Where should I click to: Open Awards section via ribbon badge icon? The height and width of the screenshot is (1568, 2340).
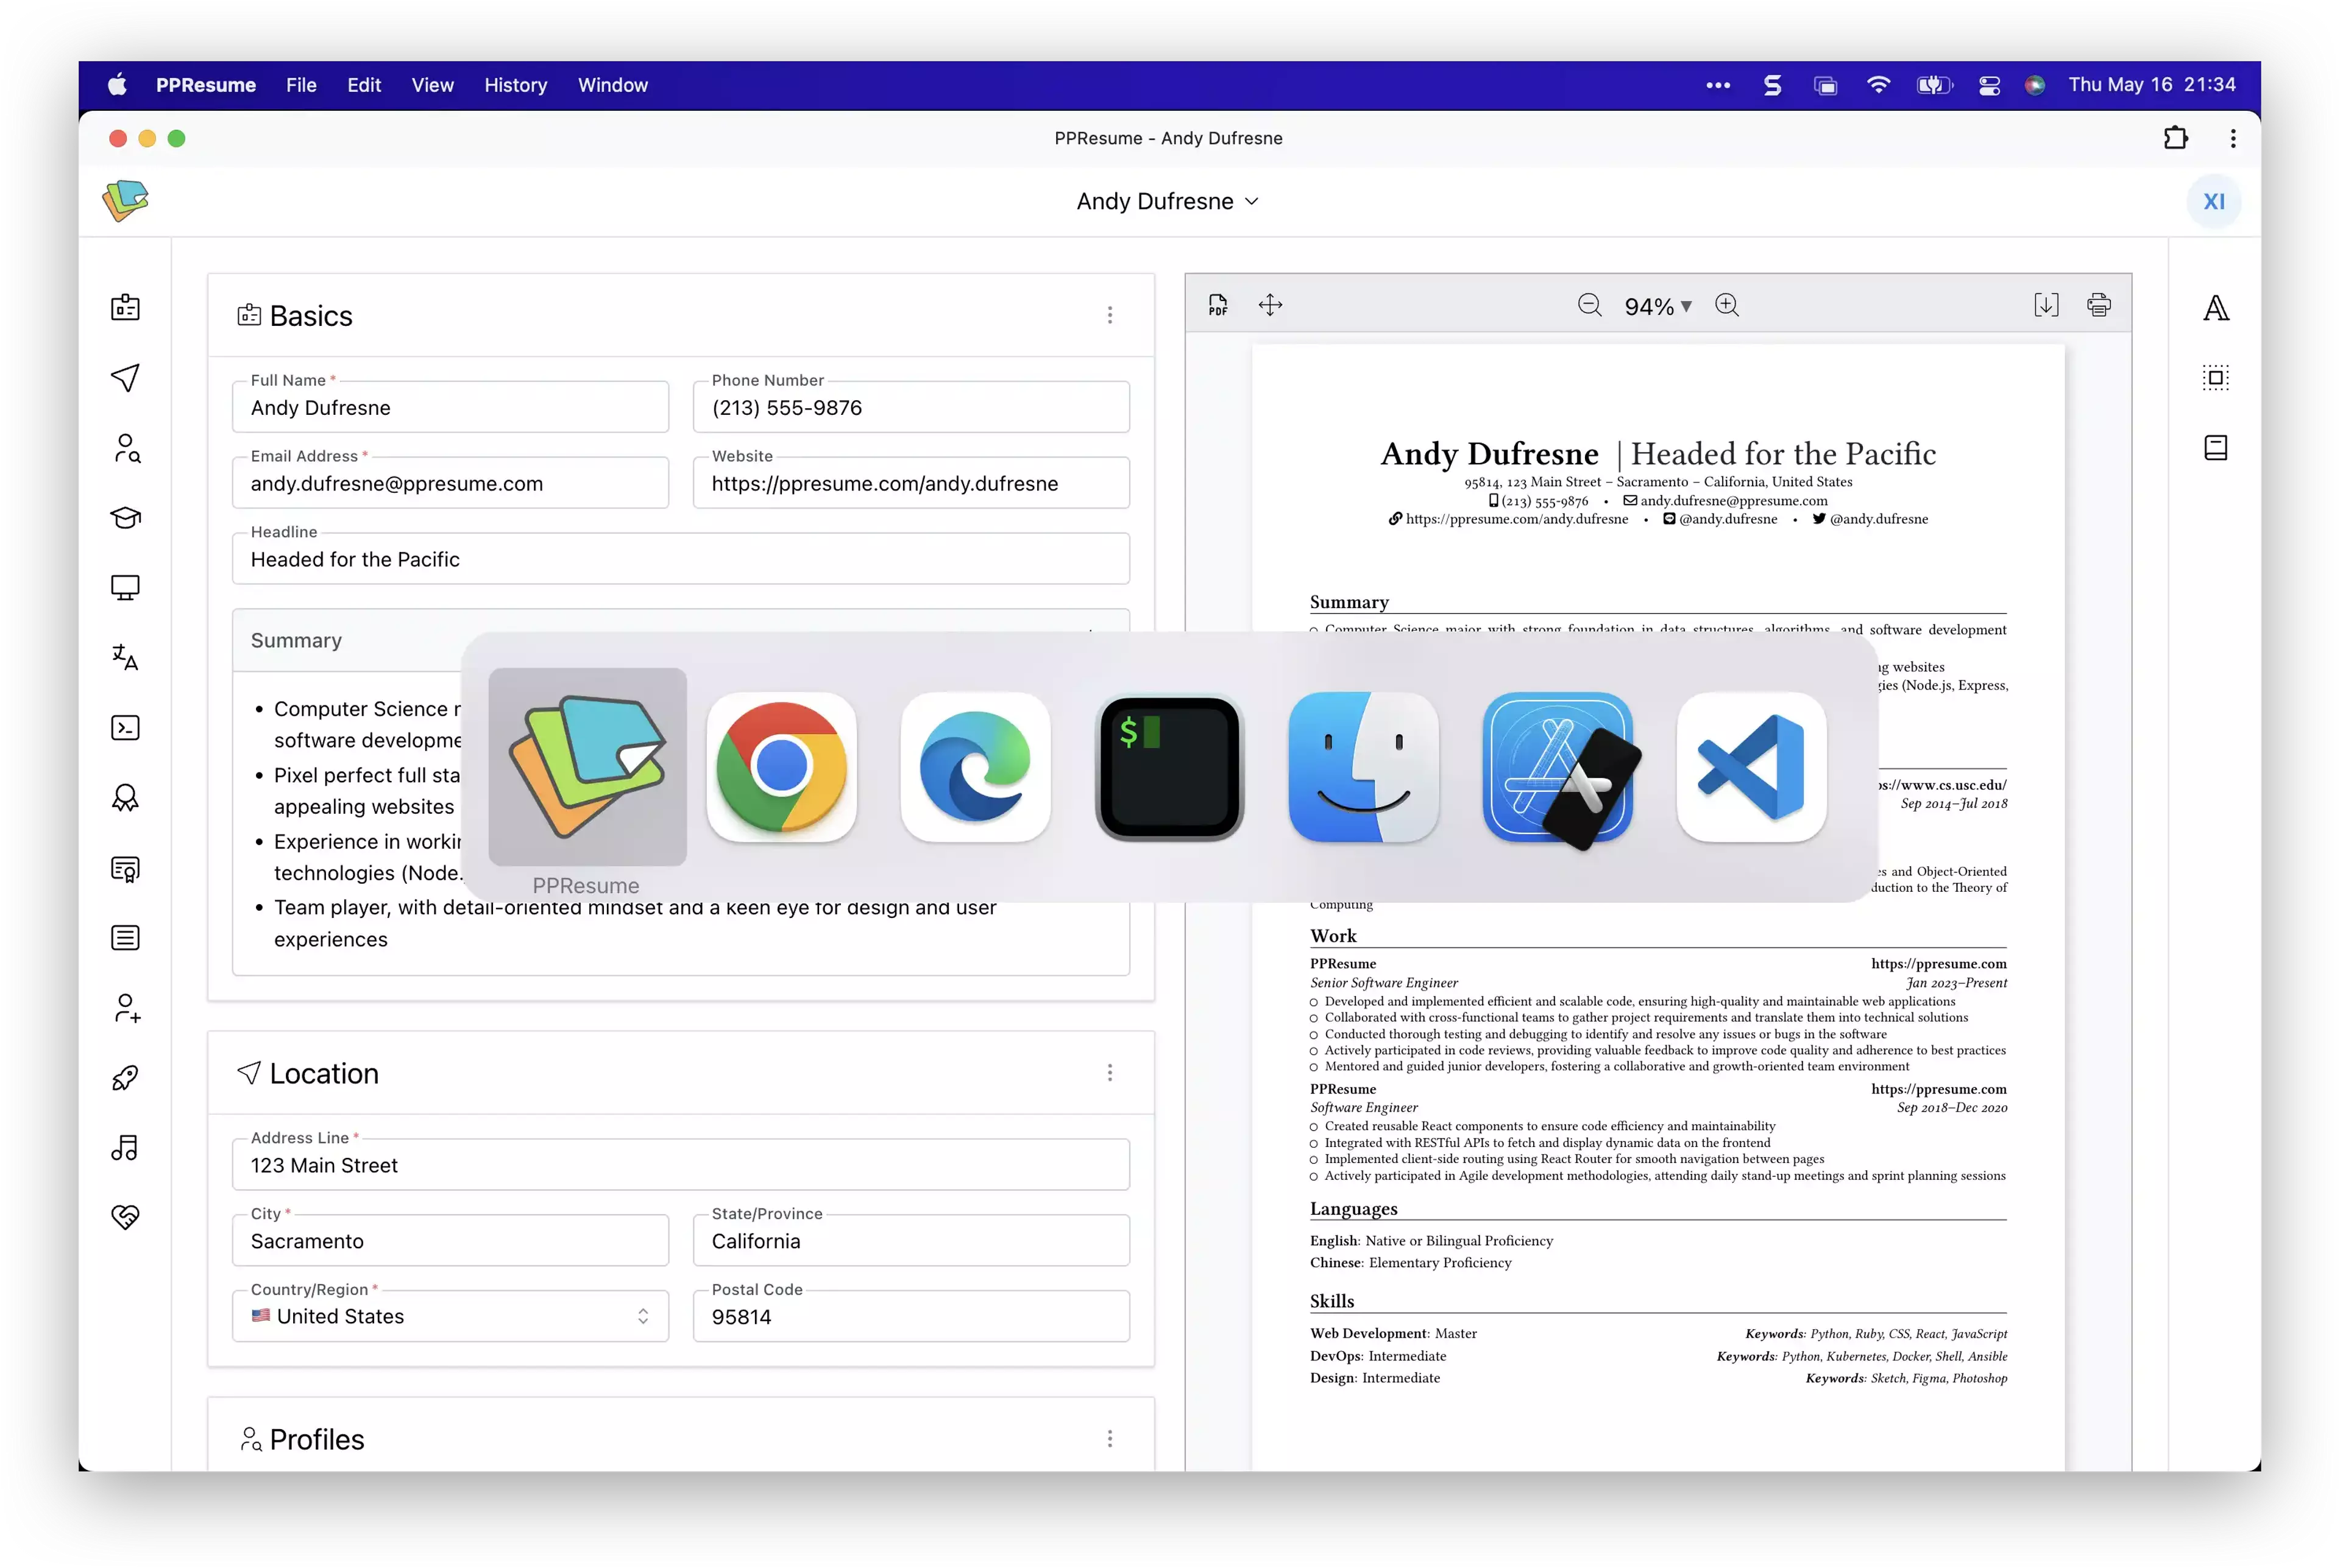(125, 797)
